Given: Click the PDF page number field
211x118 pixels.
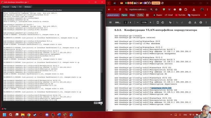Looking at the screenshot, I should click(x=125, y=22).
